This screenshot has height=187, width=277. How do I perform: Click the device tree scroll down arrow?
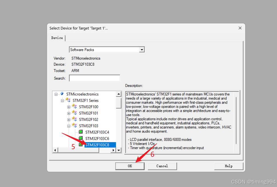tap(119, 150)
